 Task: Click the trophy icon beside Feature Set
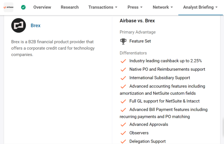[123, 41]
